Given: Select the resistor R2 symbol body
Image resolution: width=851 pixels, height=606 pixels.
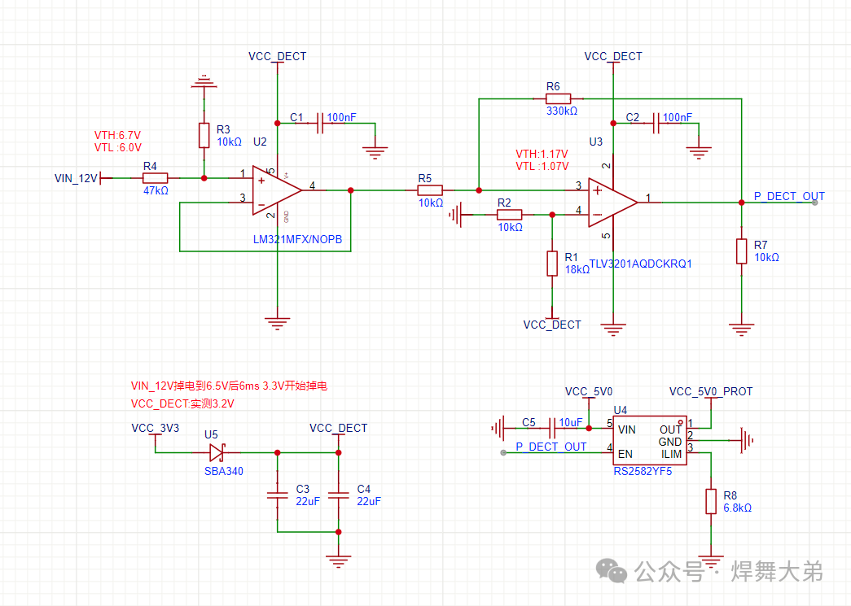Looking at the screenshot, I should point(510,215).
